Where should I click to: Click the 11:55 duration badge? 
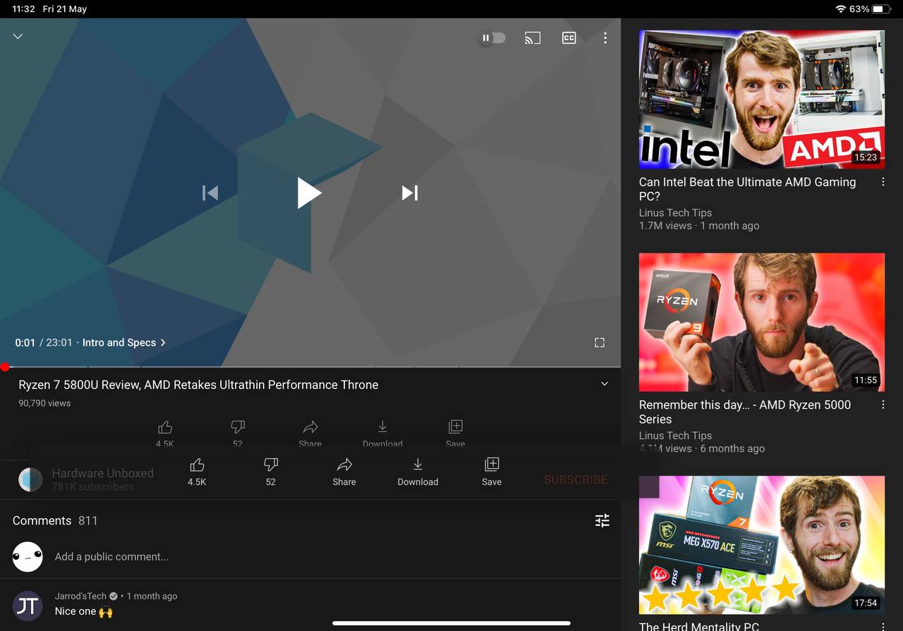click(866, 380)
